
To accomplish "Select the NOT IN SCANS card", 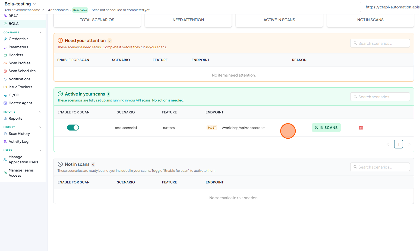I will pos(370,21).
